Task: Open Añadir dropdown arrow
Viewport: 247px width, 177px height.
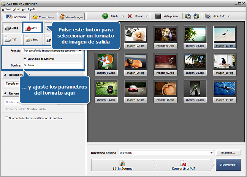Action: (x=123, y=16)
